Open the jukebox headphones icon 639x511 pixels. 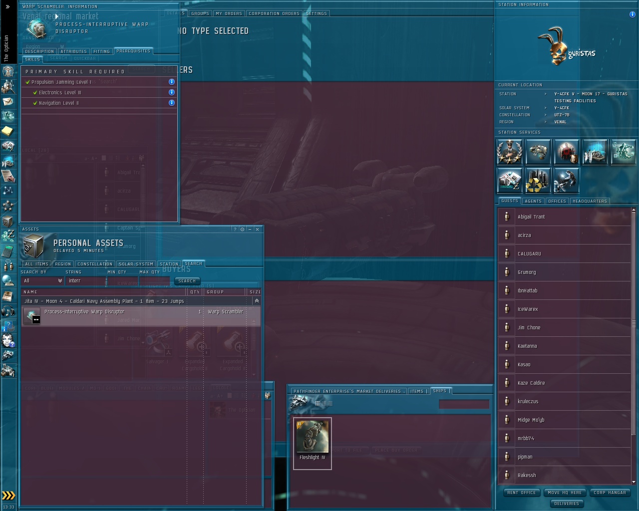[x=8, y=311]
